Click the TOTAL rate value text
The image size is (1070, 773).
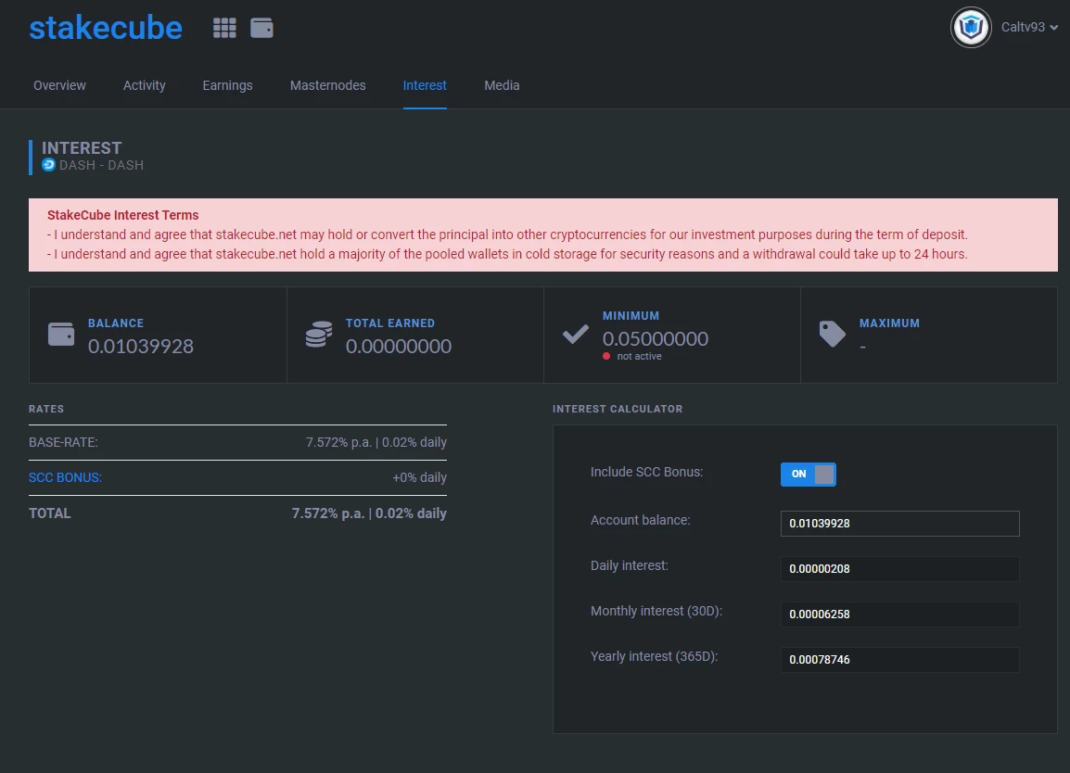click(369, 513)
